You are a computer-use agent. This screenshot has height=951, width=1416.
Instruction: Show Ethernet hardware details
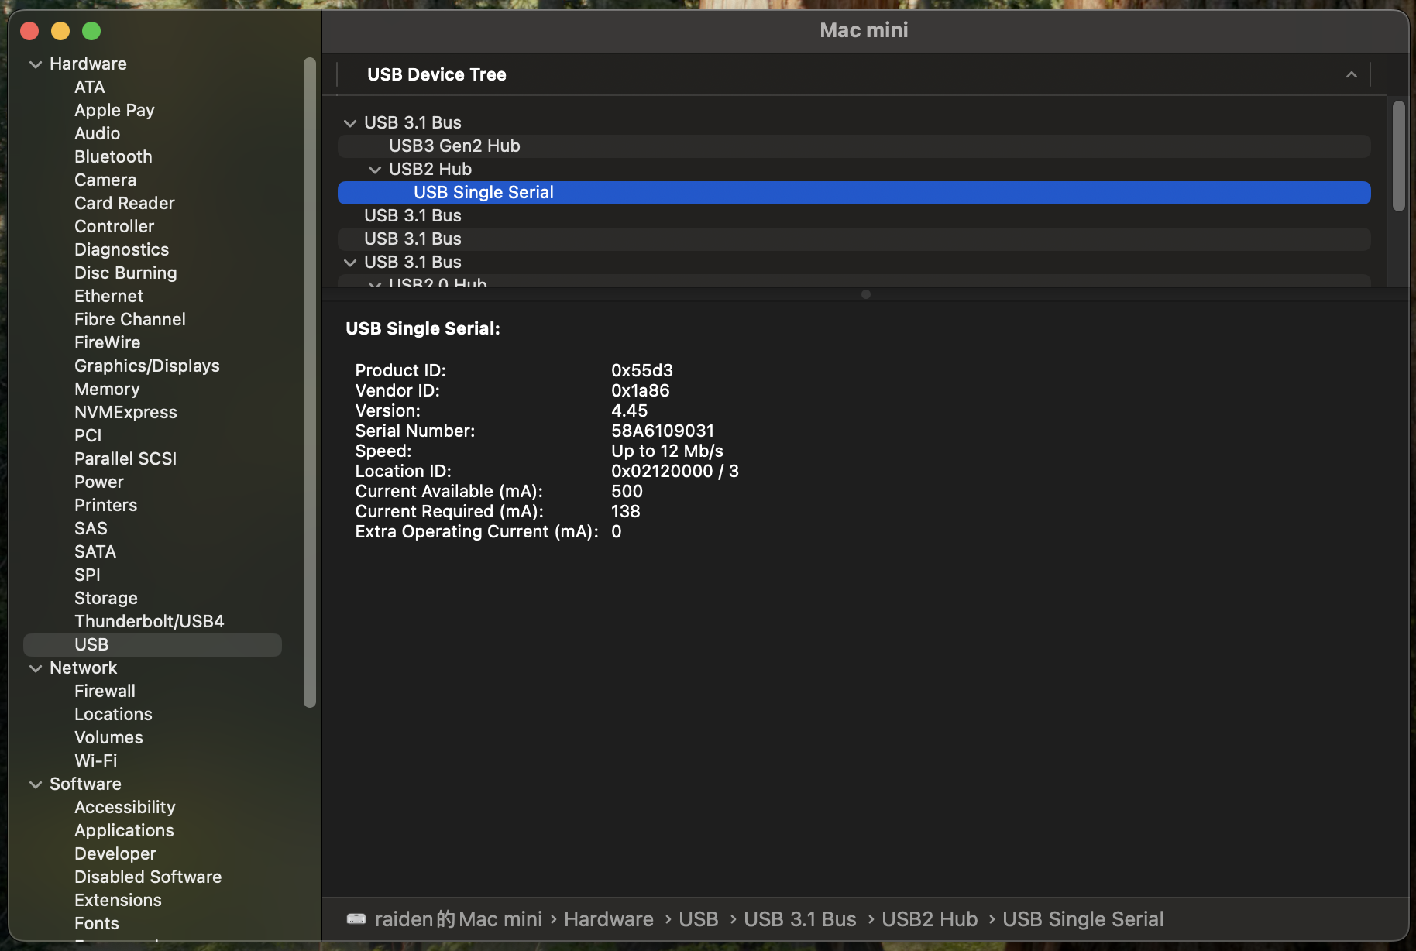tap(109, 297)
